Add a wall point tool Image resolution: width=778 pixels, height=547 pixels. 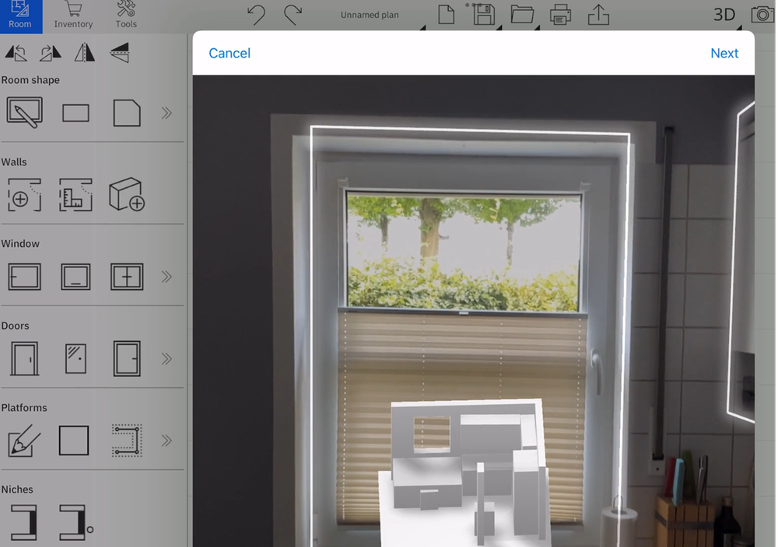coord(24,195)
